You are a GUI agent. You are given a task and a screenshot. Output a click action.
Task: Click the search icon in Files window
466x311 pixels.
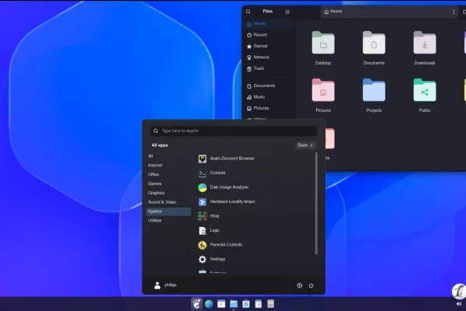tap(249, 12)
